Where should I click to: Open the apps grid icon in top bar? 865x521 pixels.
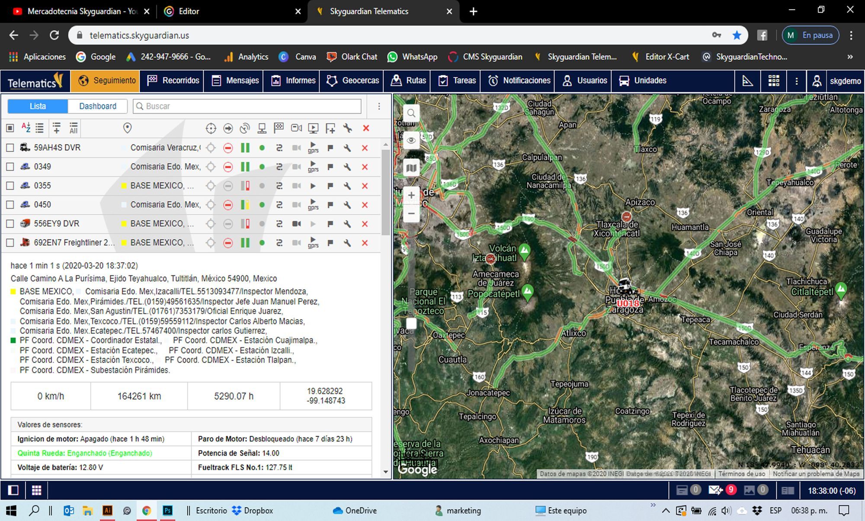tap(774, 81)
